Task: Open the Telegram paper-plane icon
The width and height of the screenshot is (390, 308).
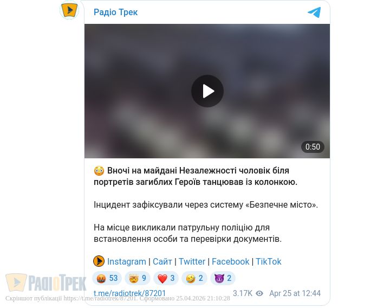Action: (x=314, y=12)
